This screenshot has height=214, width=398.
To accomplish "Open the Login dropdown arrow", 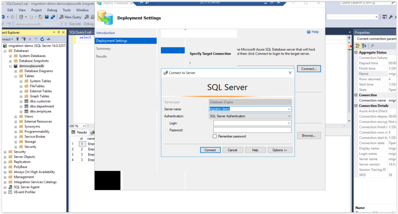I will click(x=289, y=123).
